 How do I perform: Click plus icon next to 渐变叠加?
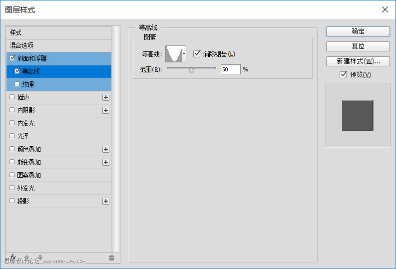(x=105, y=162)
